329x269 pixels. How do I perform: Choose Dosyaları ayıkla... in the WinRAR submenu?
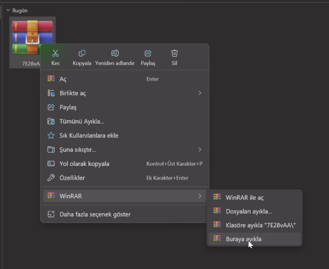click(249, 212)
